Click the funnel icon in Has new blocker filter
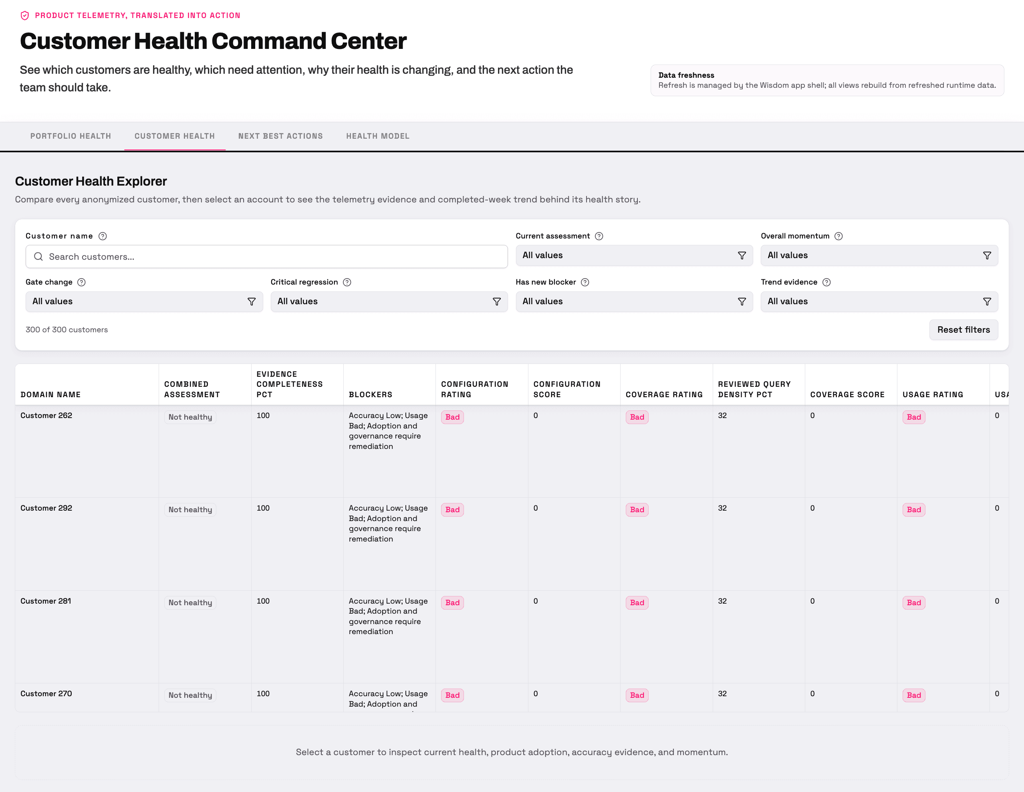This screenshot has height=792, width=1024. point(742,301)
